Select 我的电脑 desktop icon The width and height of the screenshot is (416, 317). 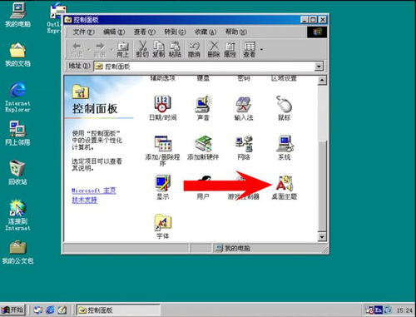click(17, 15)
